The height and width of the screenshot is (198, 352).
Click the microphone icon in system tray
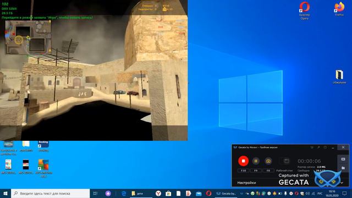point(285,194)
